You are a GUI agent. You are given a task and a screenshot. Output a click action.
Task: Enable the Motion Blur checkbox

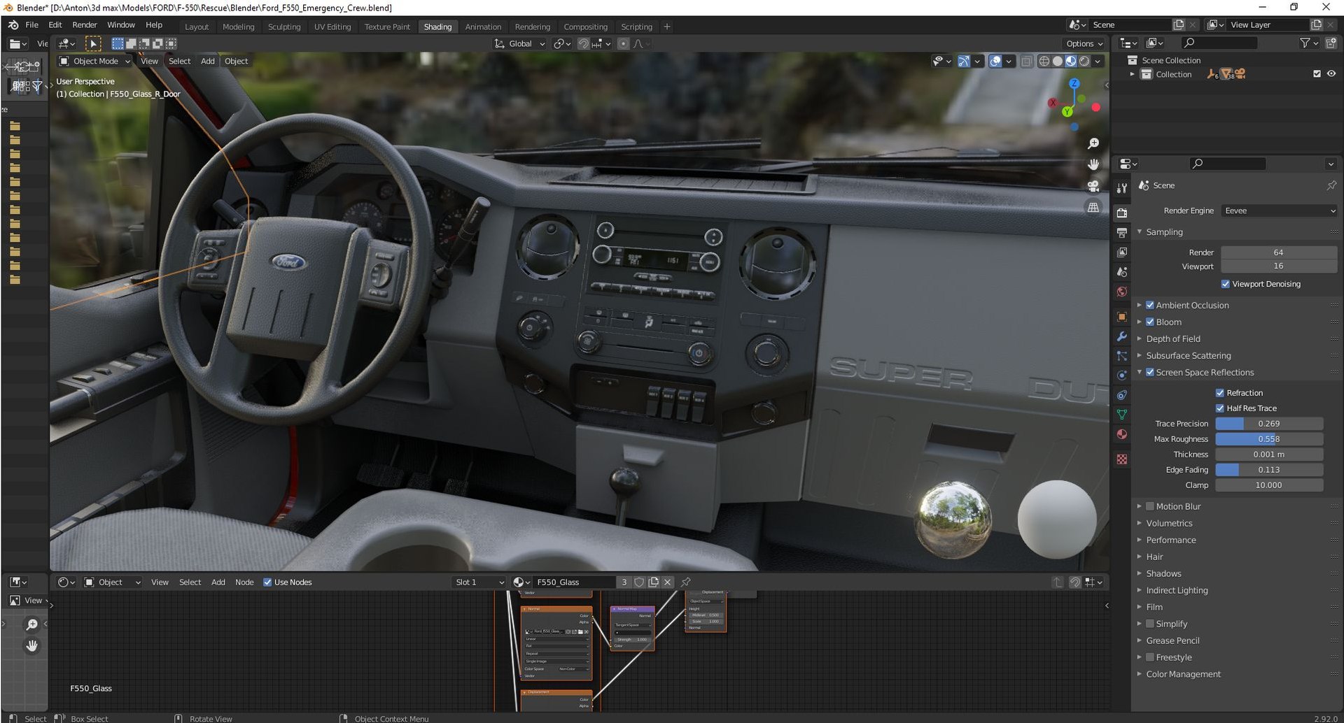[1149, 506]
